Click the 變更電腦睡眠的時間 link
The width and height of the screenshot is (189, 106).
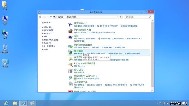point(132,54)
